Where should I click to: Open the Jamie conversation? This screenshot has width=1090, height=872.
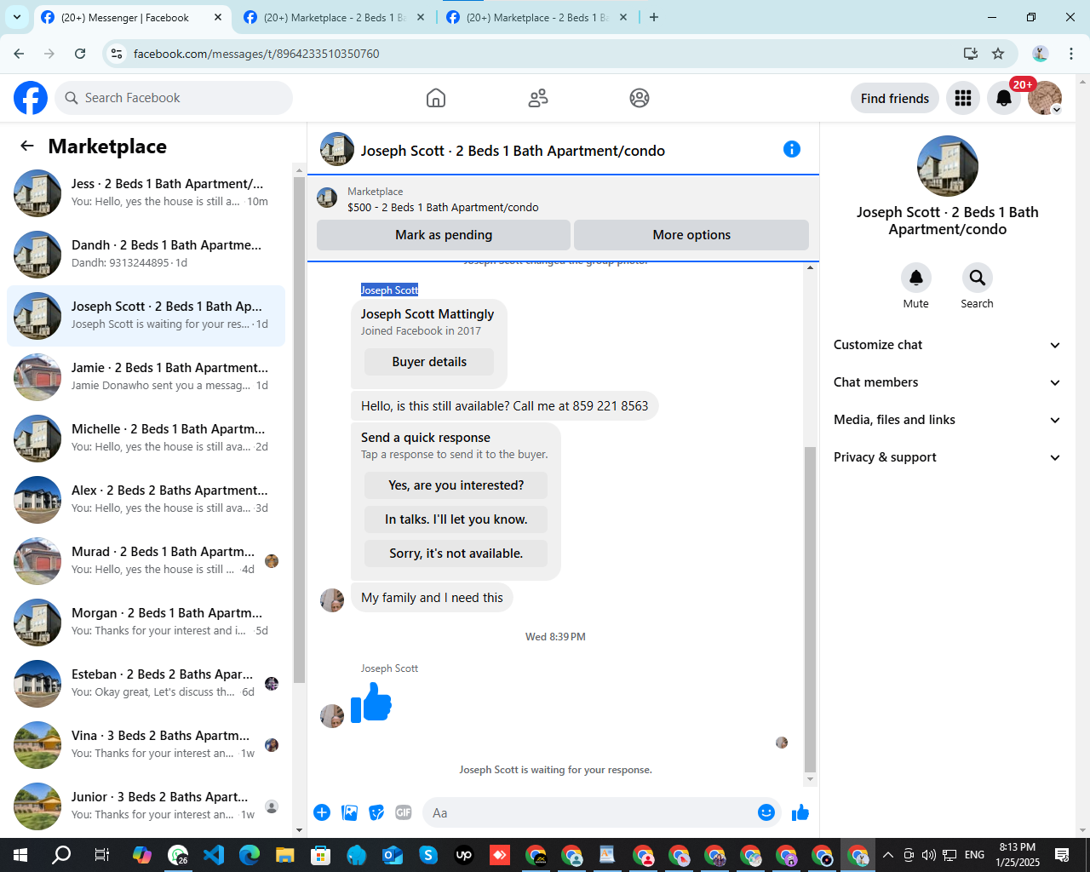coord(146,377)
